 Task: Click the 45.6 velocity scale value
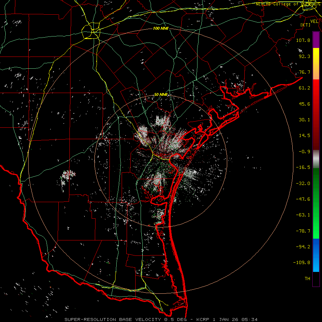(x=304, y=104)
